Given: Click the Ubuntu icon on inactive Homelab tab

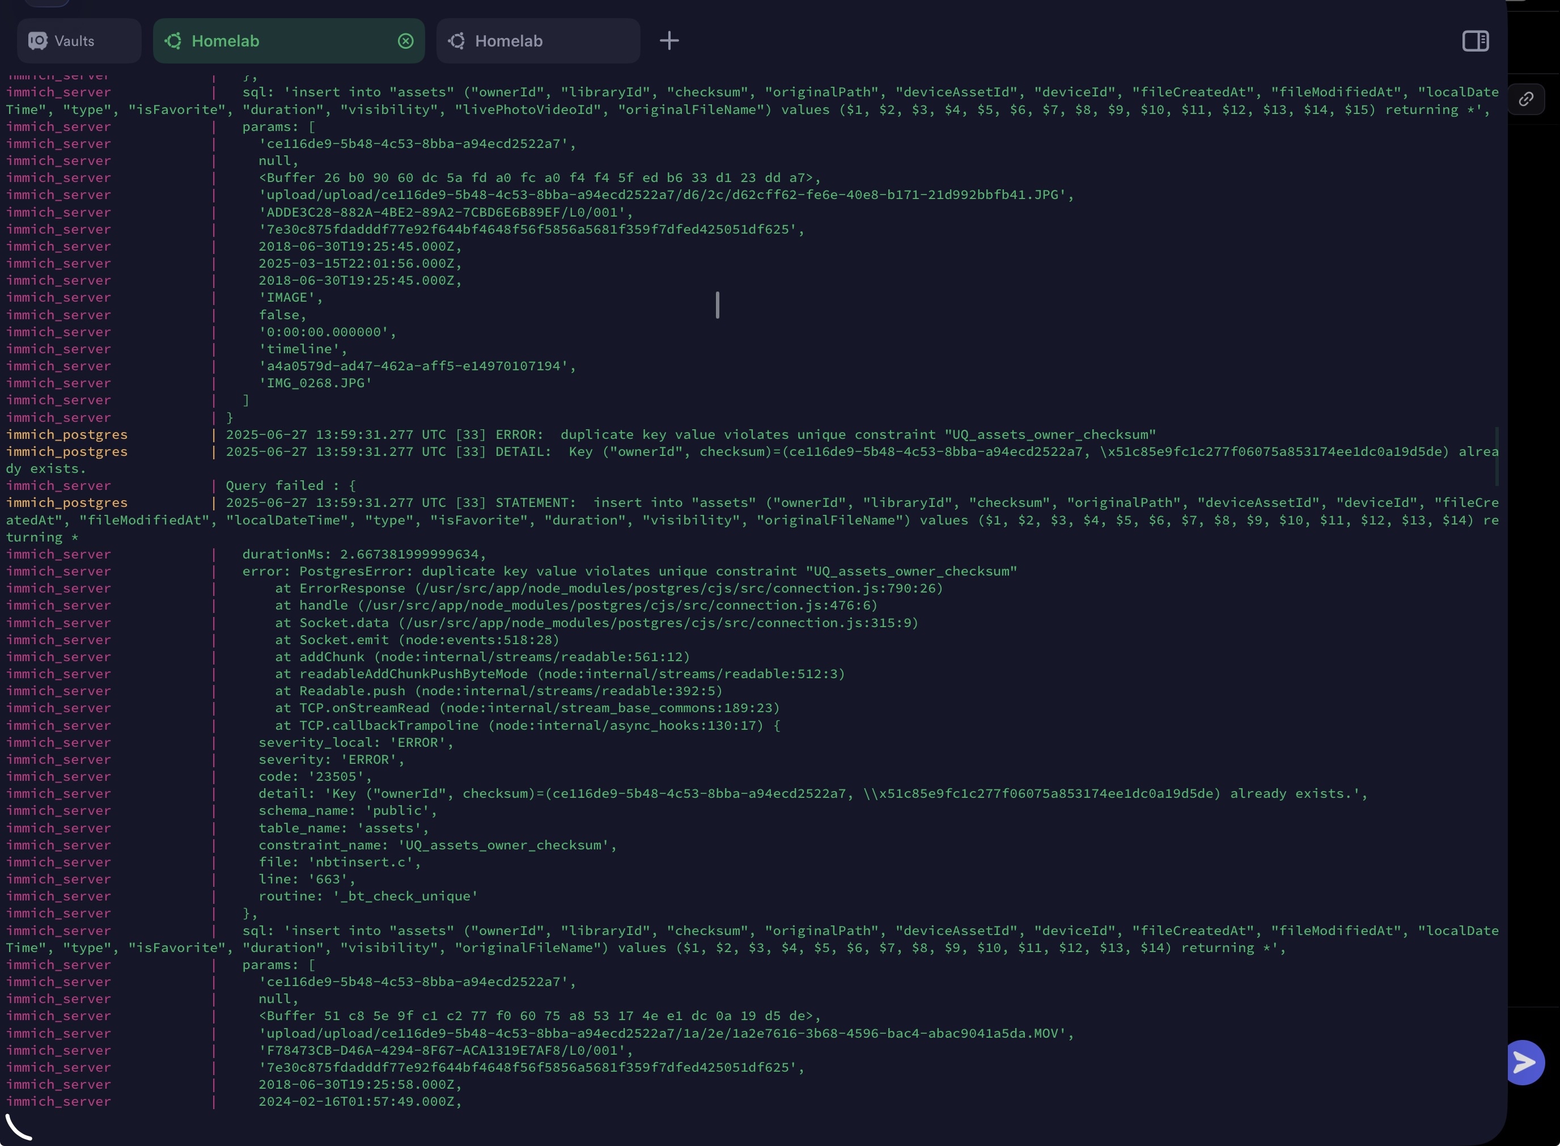Looking at the screenshot, I should 457,41.
